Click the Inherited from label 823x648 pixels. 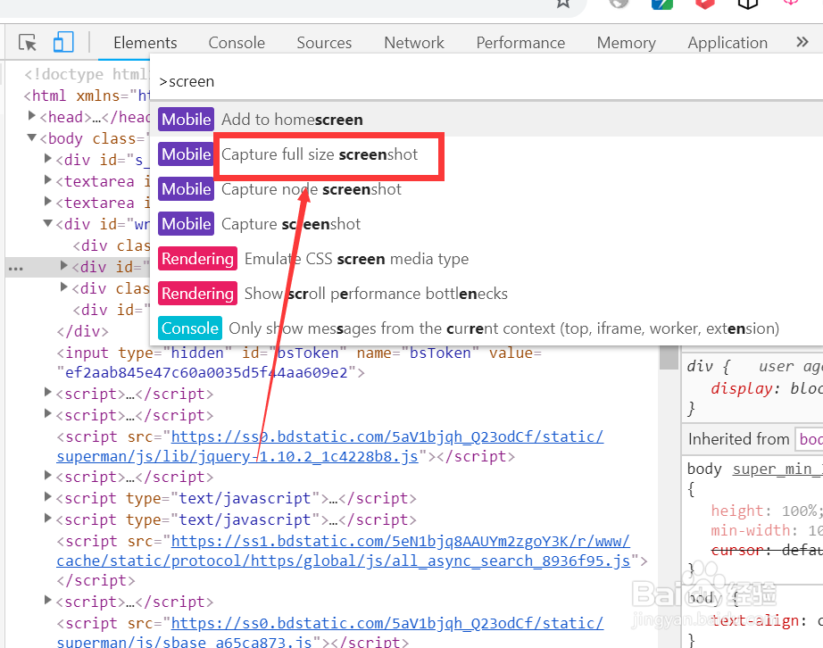pyautogui.click(x=738, y=438)
